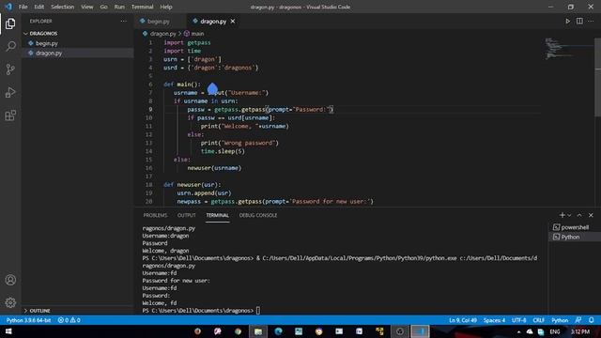The height and width of the screenshot is (338, 601).
Task: Open the Run and Debug view
Action: point(10,92)
